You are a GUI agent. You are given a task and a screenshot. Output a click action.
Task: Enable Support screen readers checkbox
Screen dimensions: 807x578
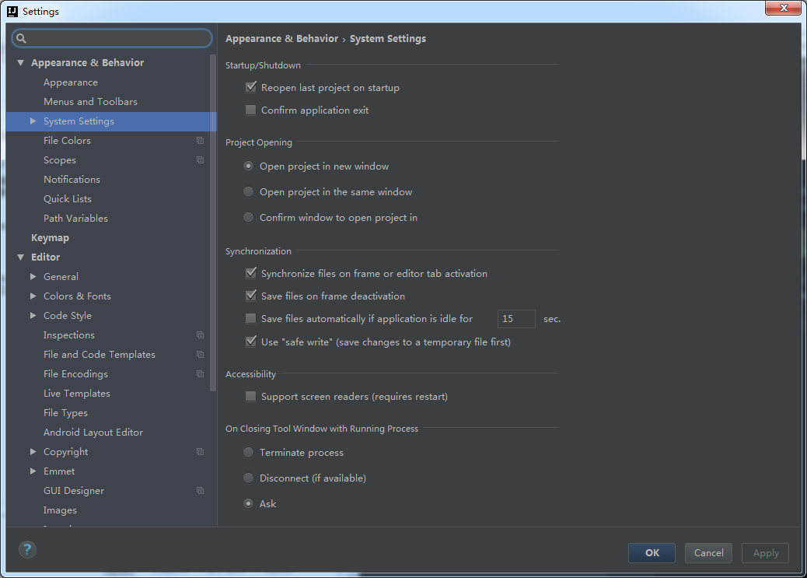click(x=250, y=396)
